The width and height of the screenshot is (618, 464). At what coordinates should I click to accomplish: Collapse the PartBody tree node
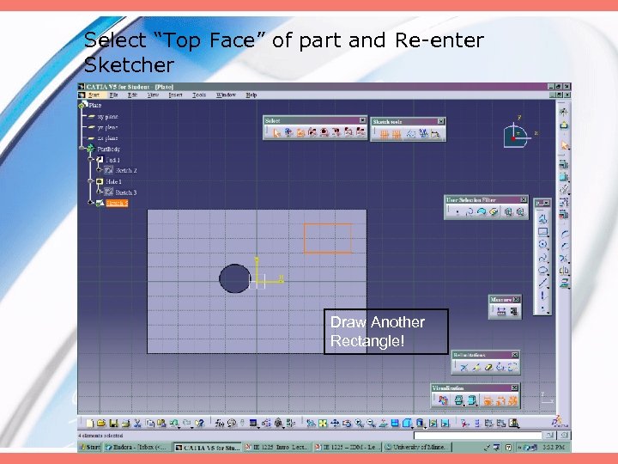coord(82,149)
